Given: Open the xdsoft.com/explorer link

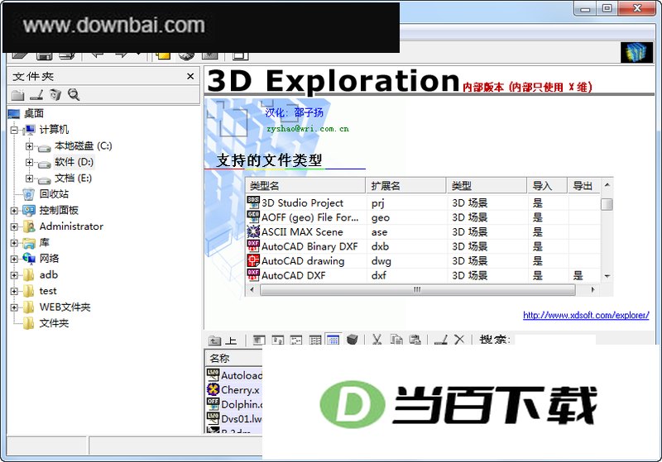Looking at the screenshot, I should coord(586,315).
